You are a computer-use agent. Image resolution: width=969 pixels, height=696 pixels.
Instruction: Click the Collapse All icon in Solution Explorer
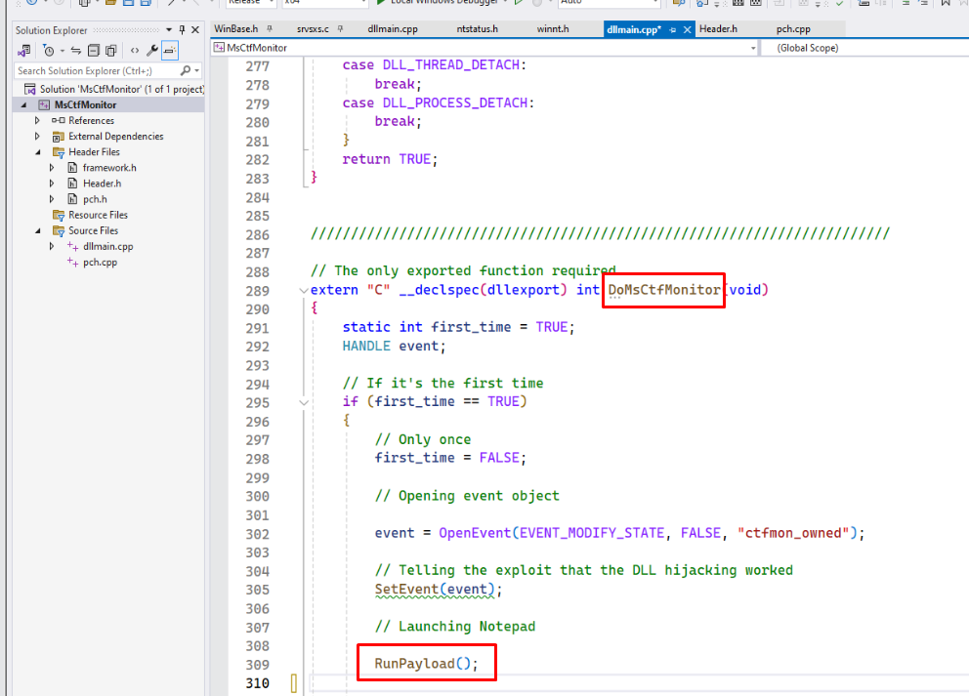pos(94,50)
